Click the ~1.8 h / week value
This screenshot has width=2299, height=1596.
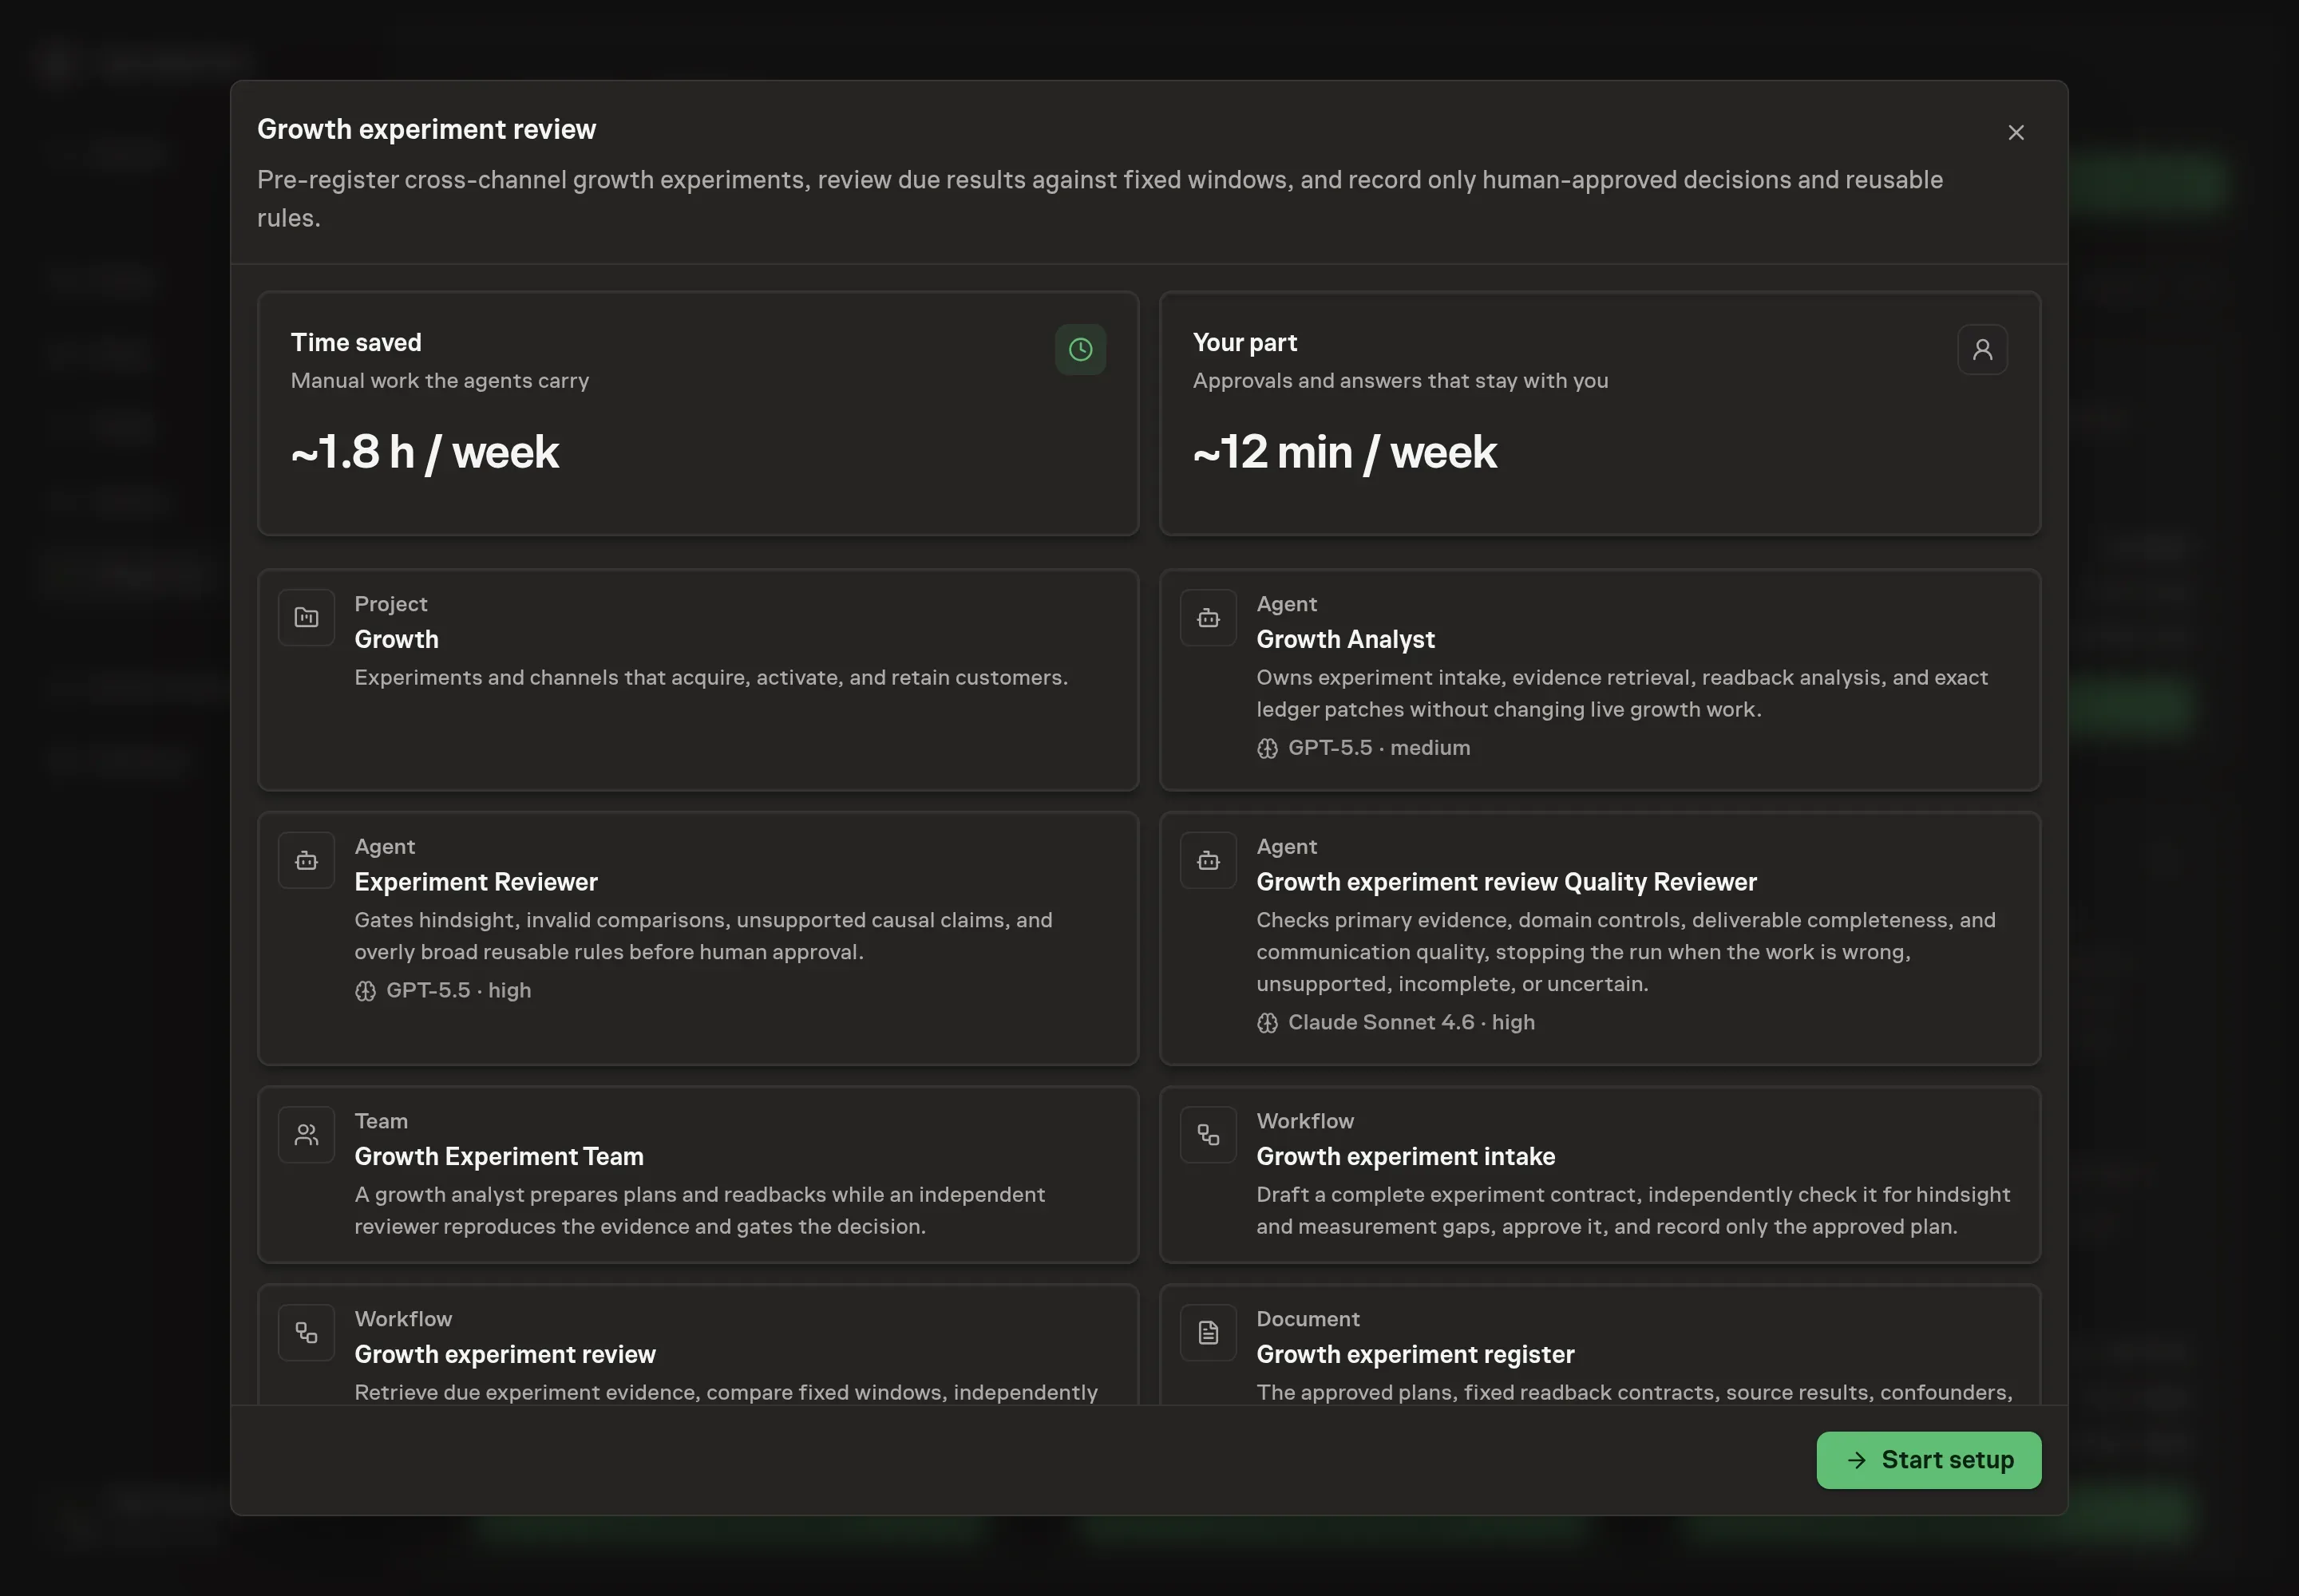(424, 452)
